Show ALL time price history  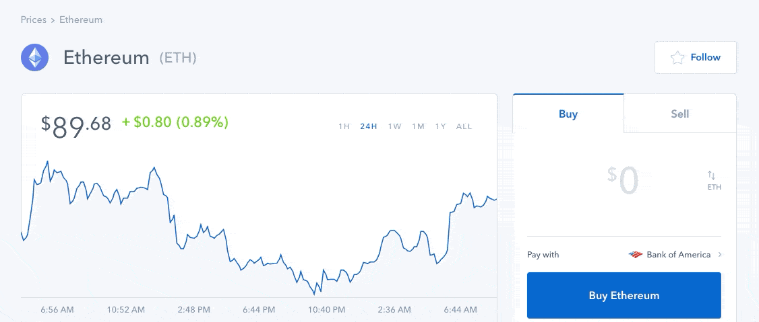pos(464,126)
